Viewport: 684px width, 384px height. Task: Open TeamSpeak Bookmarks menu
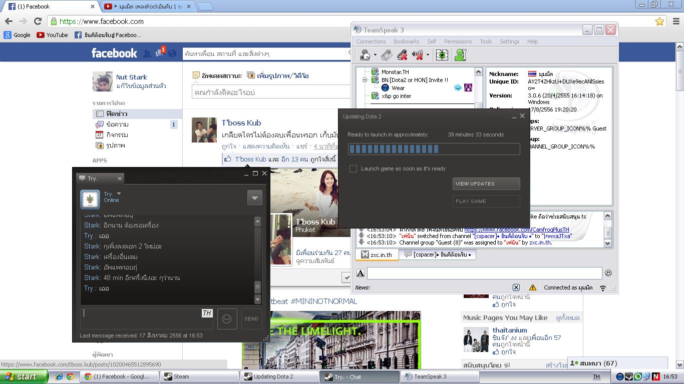tap(406, 41)
